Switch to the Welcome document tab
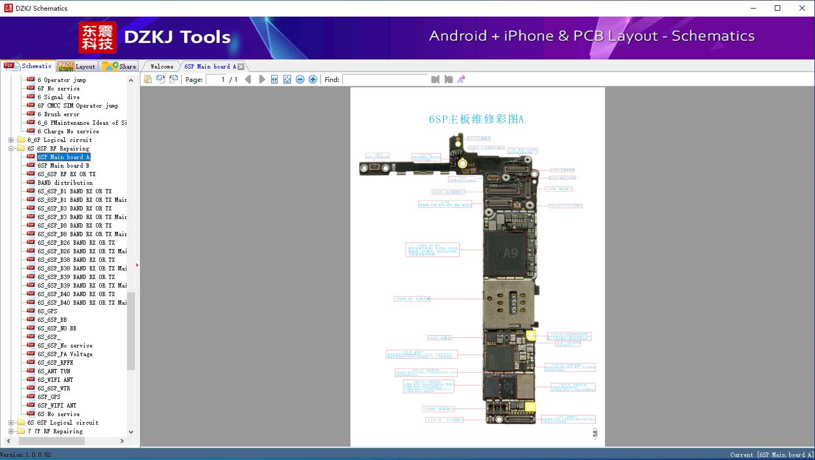The image size is (815, 460). (162, 66)
